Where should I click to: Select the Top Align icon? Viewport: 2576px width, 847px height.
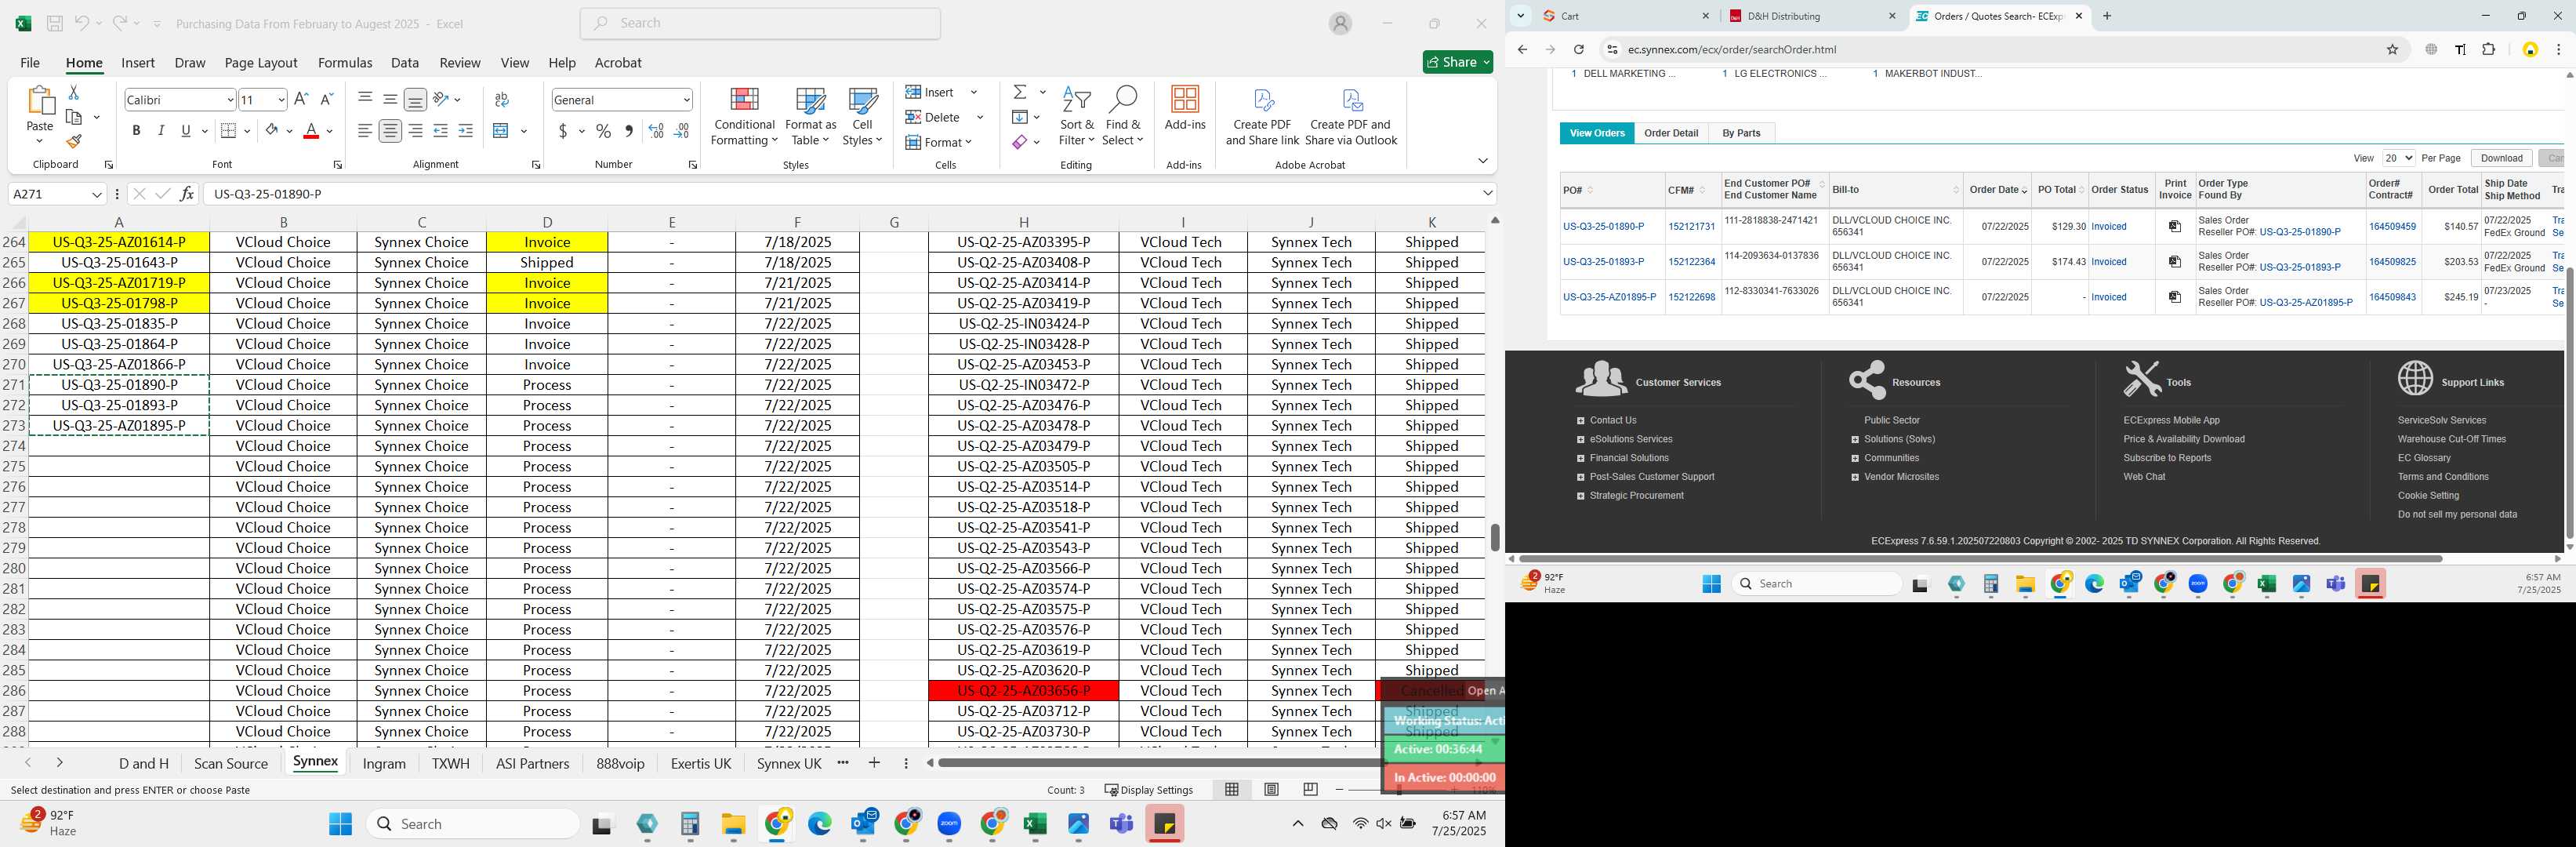(x=365, y=99)
